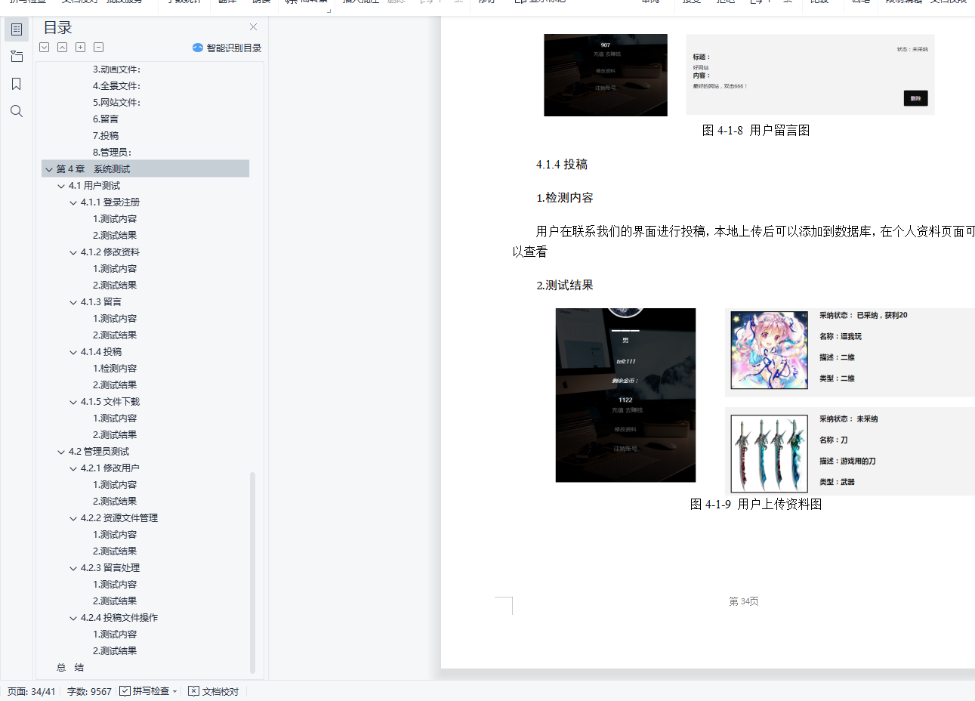The image size is (975, 701).
Task: Jump to heading 4.全景文件: in the outline
Action: (x=116, y=86)
